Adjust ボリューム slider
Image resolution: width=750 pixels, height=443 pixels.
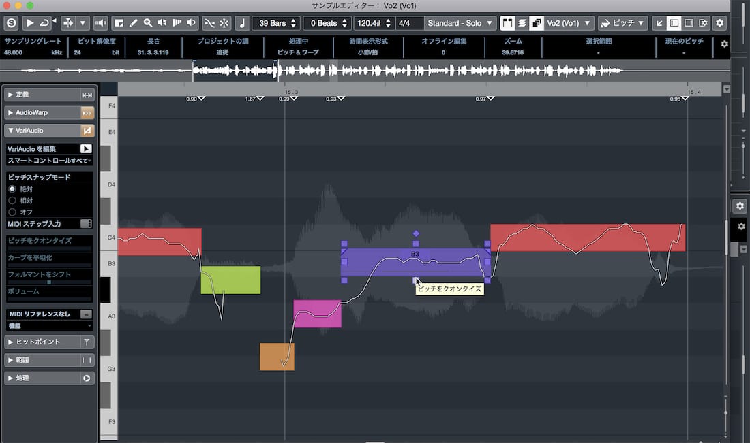(49, 299)
